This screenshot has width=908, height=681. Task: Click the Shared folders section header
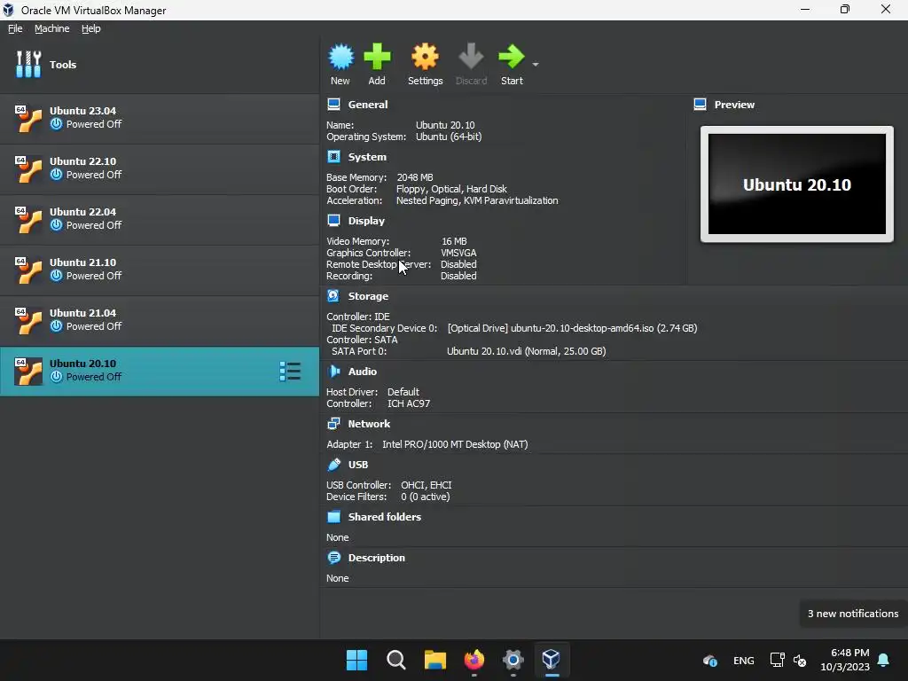pyautogui.click(x=385, y=517)
